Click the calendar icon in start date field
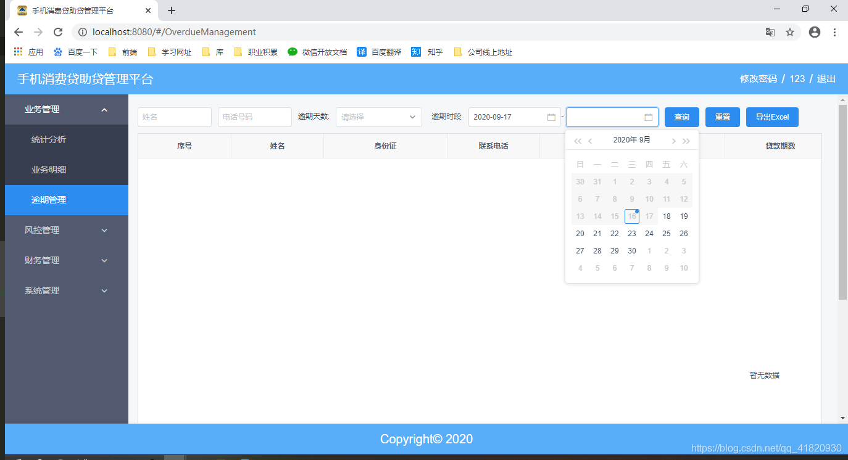The width and height of the screenshot is (848, 460). pyautogui.click(x=551, y=117)
